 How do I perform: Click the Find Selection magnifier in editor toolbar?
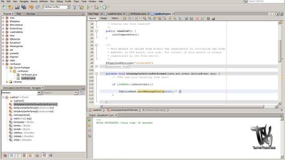[x=144, y=18]
